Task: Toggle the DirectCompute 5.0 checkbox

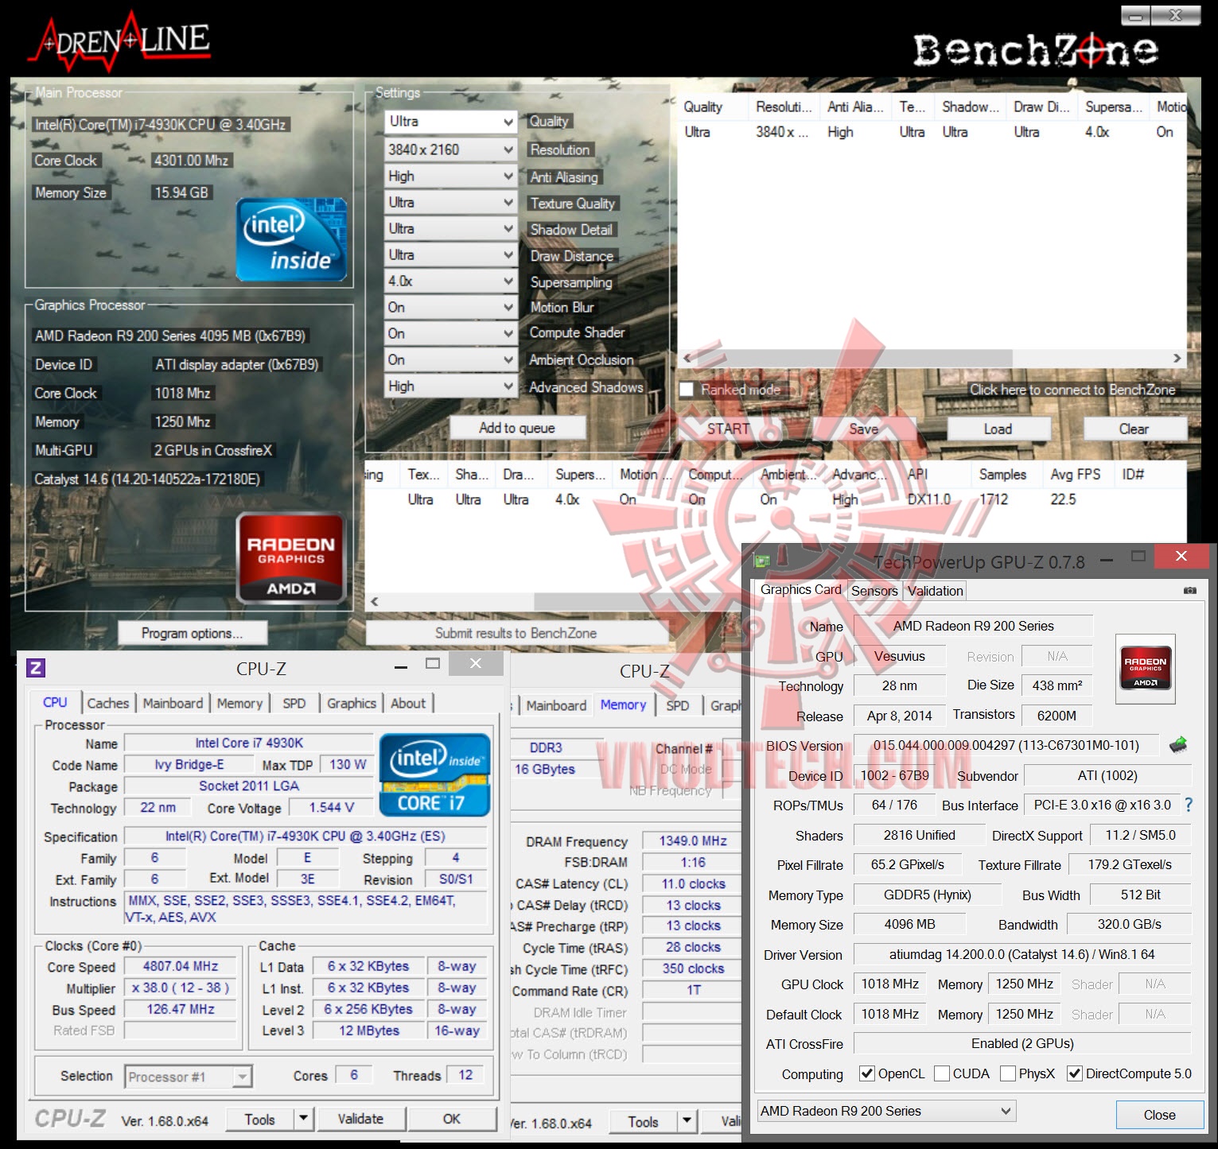Action: 1075,1073
